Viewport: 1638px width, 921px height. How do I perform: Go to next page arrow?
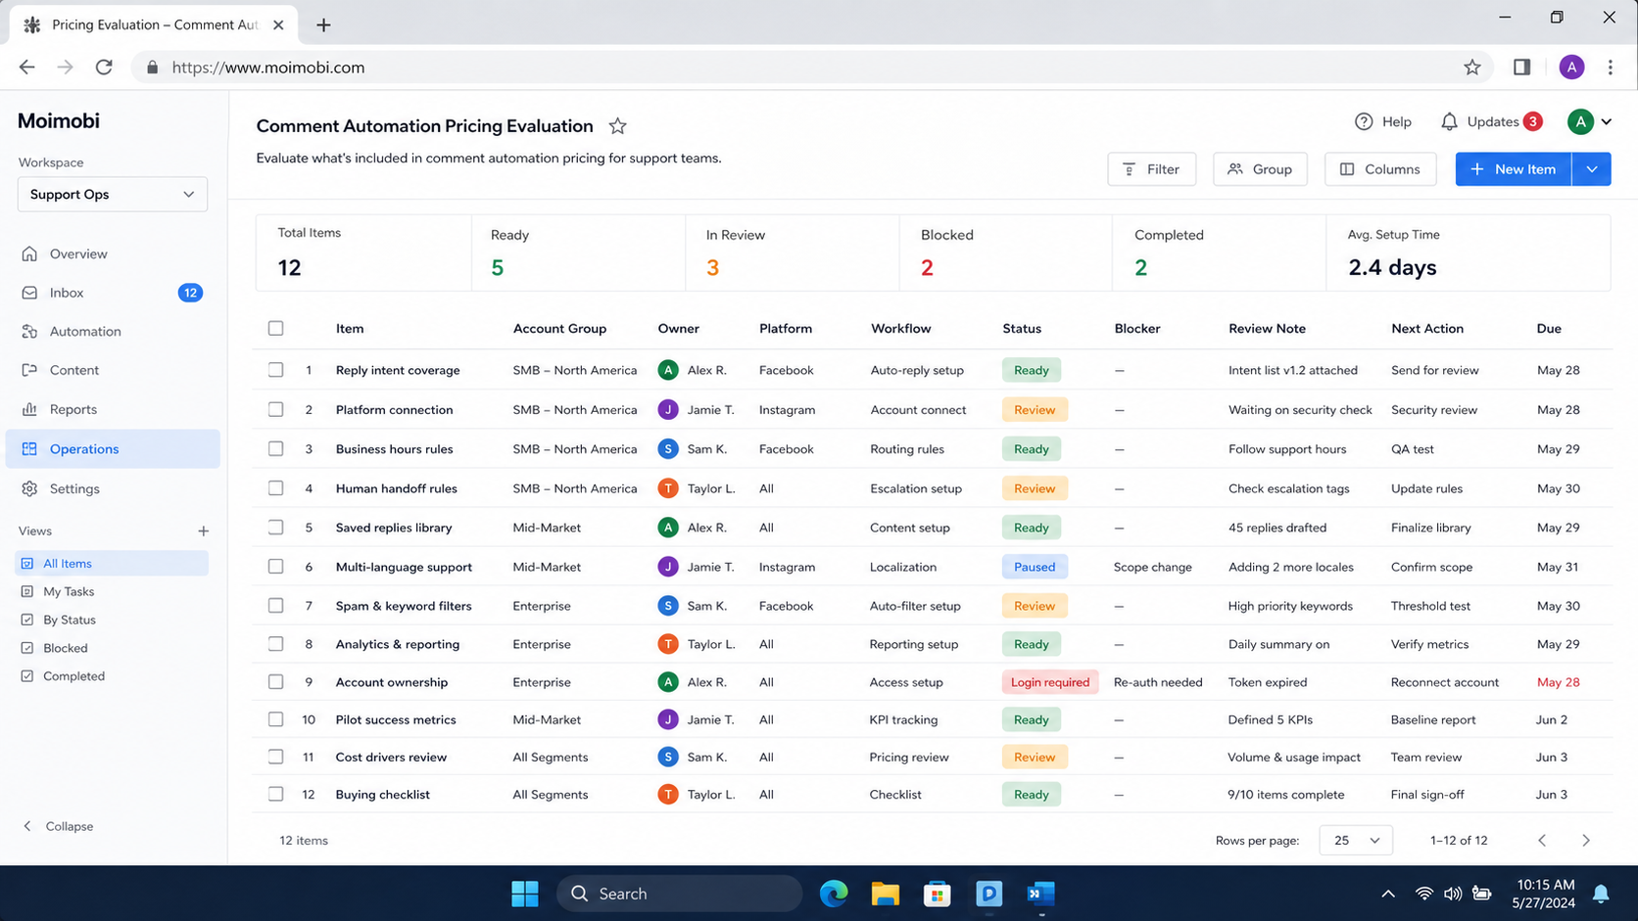click(1586, 841)
